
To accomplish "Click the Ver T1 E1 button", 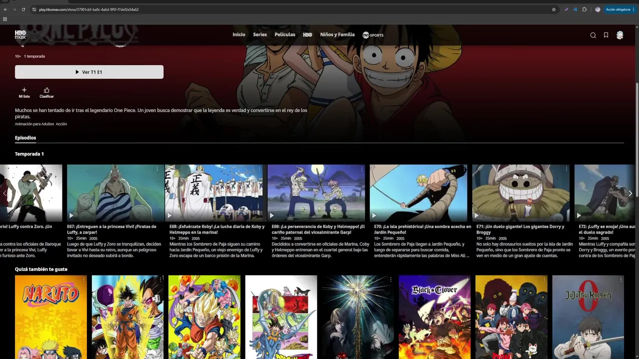I will (89, 72).
